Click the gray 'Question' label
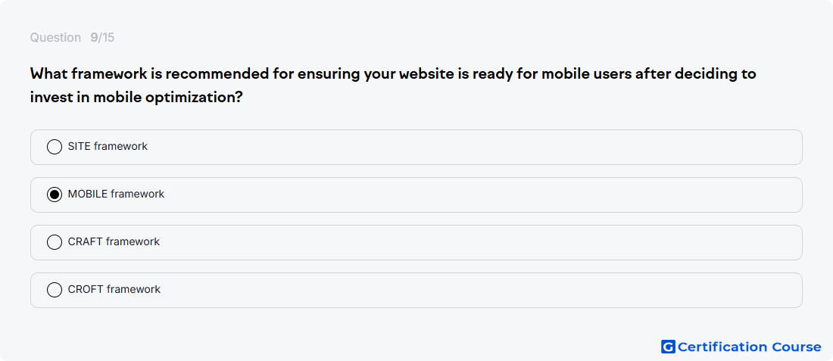The height and width of the screenshot is (361, 833). tap(55, 38)
